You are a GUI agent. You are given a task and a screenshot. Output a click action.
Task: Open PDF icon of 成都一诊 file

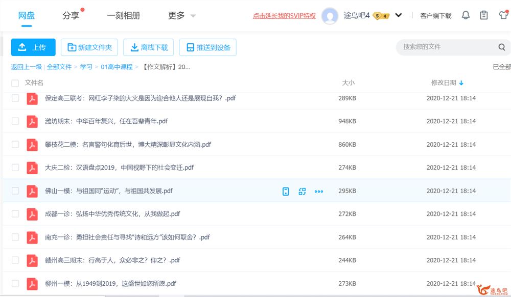pyautogui.click(x=32, y=214)
